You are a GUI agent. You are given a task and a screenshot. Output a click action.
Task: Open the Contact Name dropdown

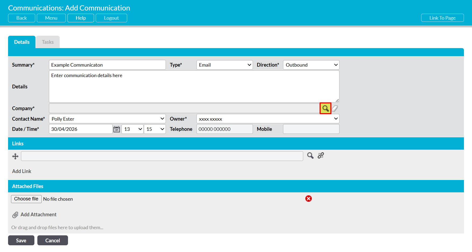pyautogui.click(x=107, y=119)
